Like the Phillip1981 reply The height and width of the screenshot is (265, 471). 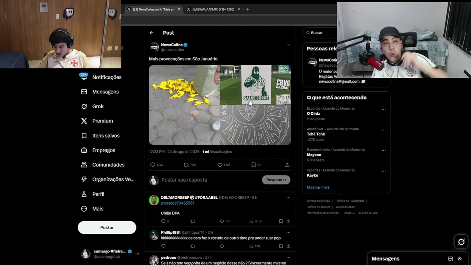222,246
